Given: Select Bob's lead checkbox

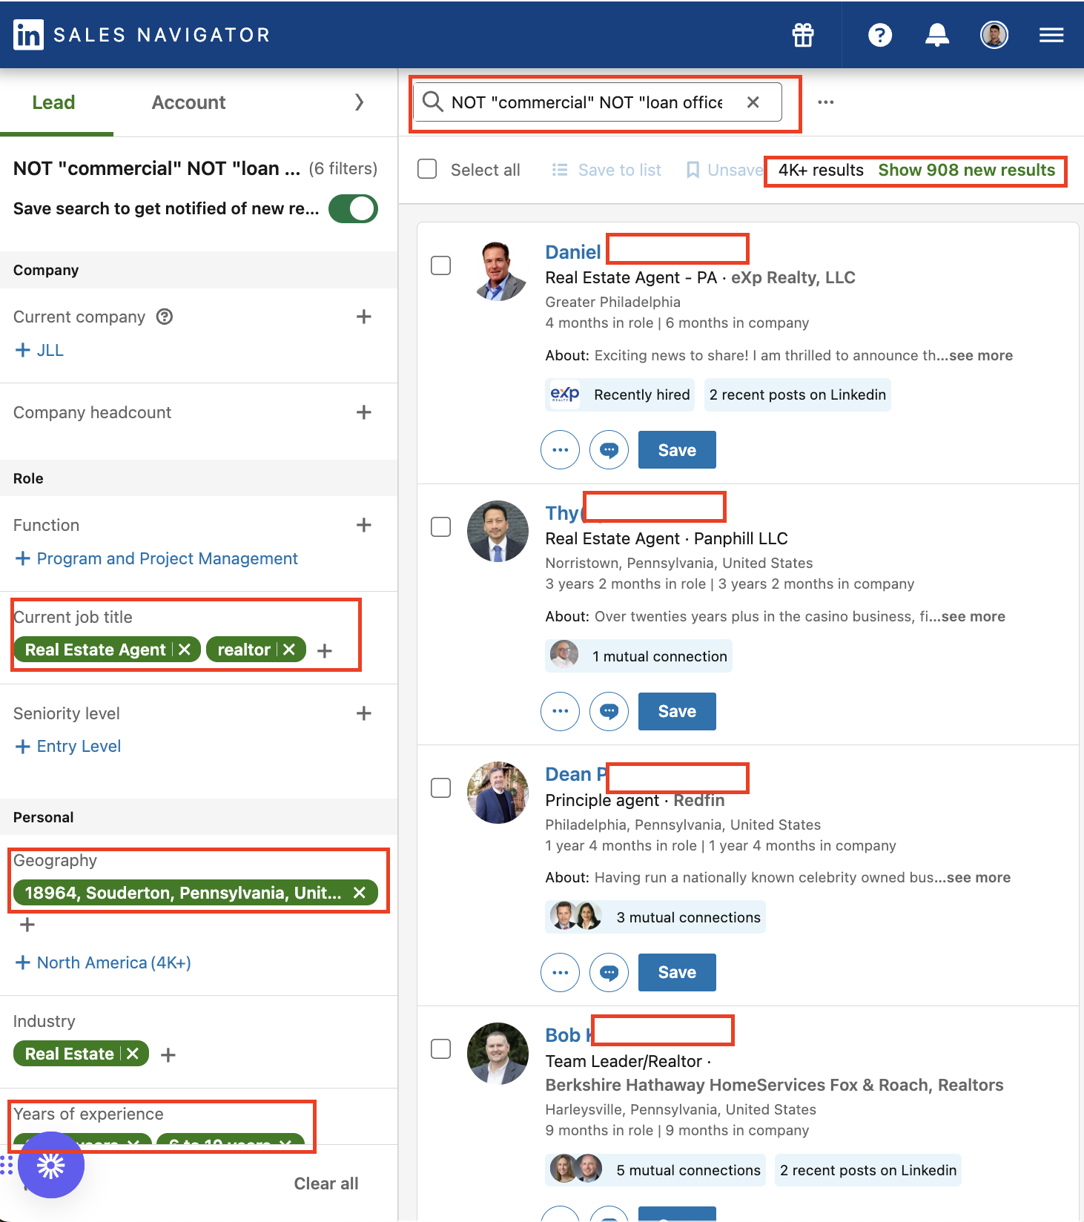Looking at the screenshot, I should (441, 1048).
